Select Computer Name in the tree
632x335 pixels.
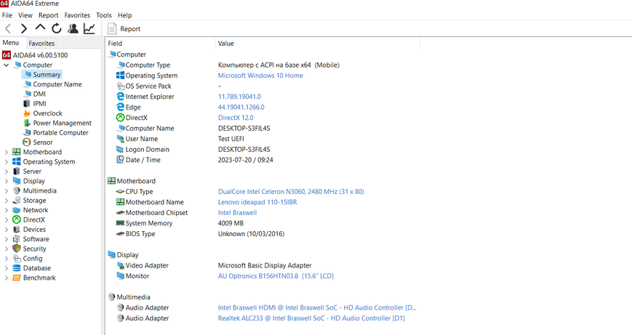coord(57,84)
